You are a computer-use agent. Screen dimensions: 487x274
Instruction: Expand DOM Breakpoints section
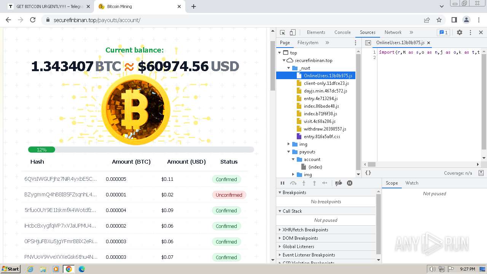326,238
